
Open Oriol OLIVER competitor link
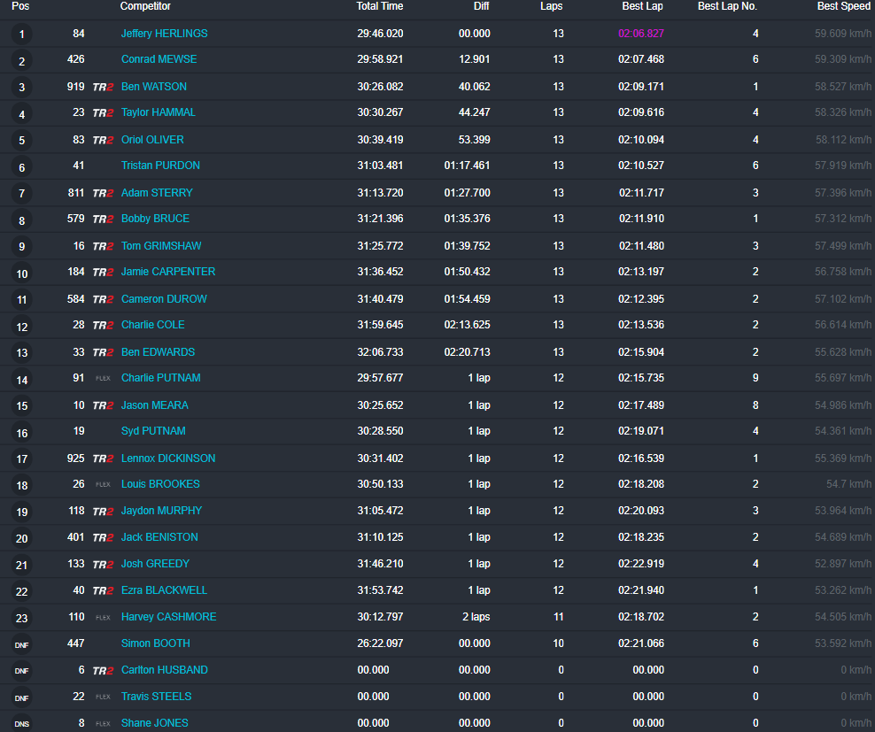152,140
